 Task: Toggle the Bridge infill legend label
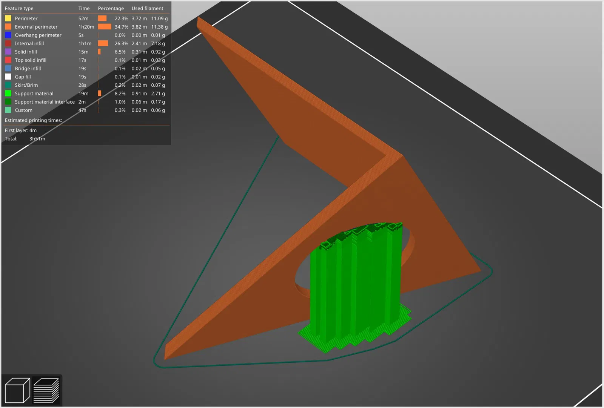[28, 68]
